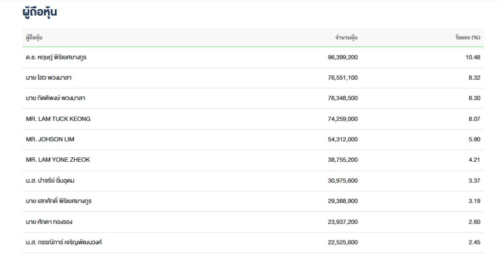Select shareholder นาย เสกศักดิ์ พิริยศยางกูร

pos(59,201)
